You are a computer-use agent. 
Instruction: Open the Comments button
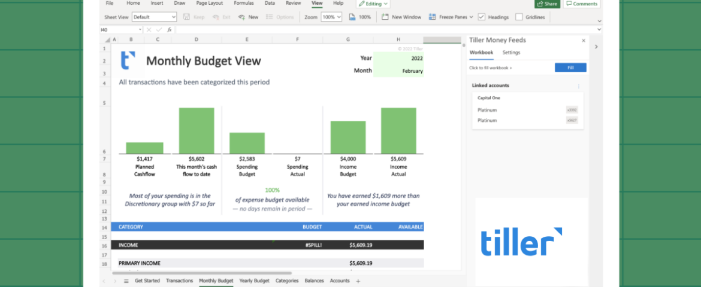(x=581, y=4)
